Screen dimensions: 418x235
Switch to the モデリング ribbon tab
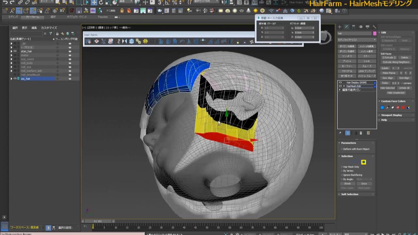[13, 17]
